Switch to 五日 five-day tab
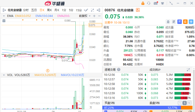Screen dimensions: 195x112 click(34, 10)
